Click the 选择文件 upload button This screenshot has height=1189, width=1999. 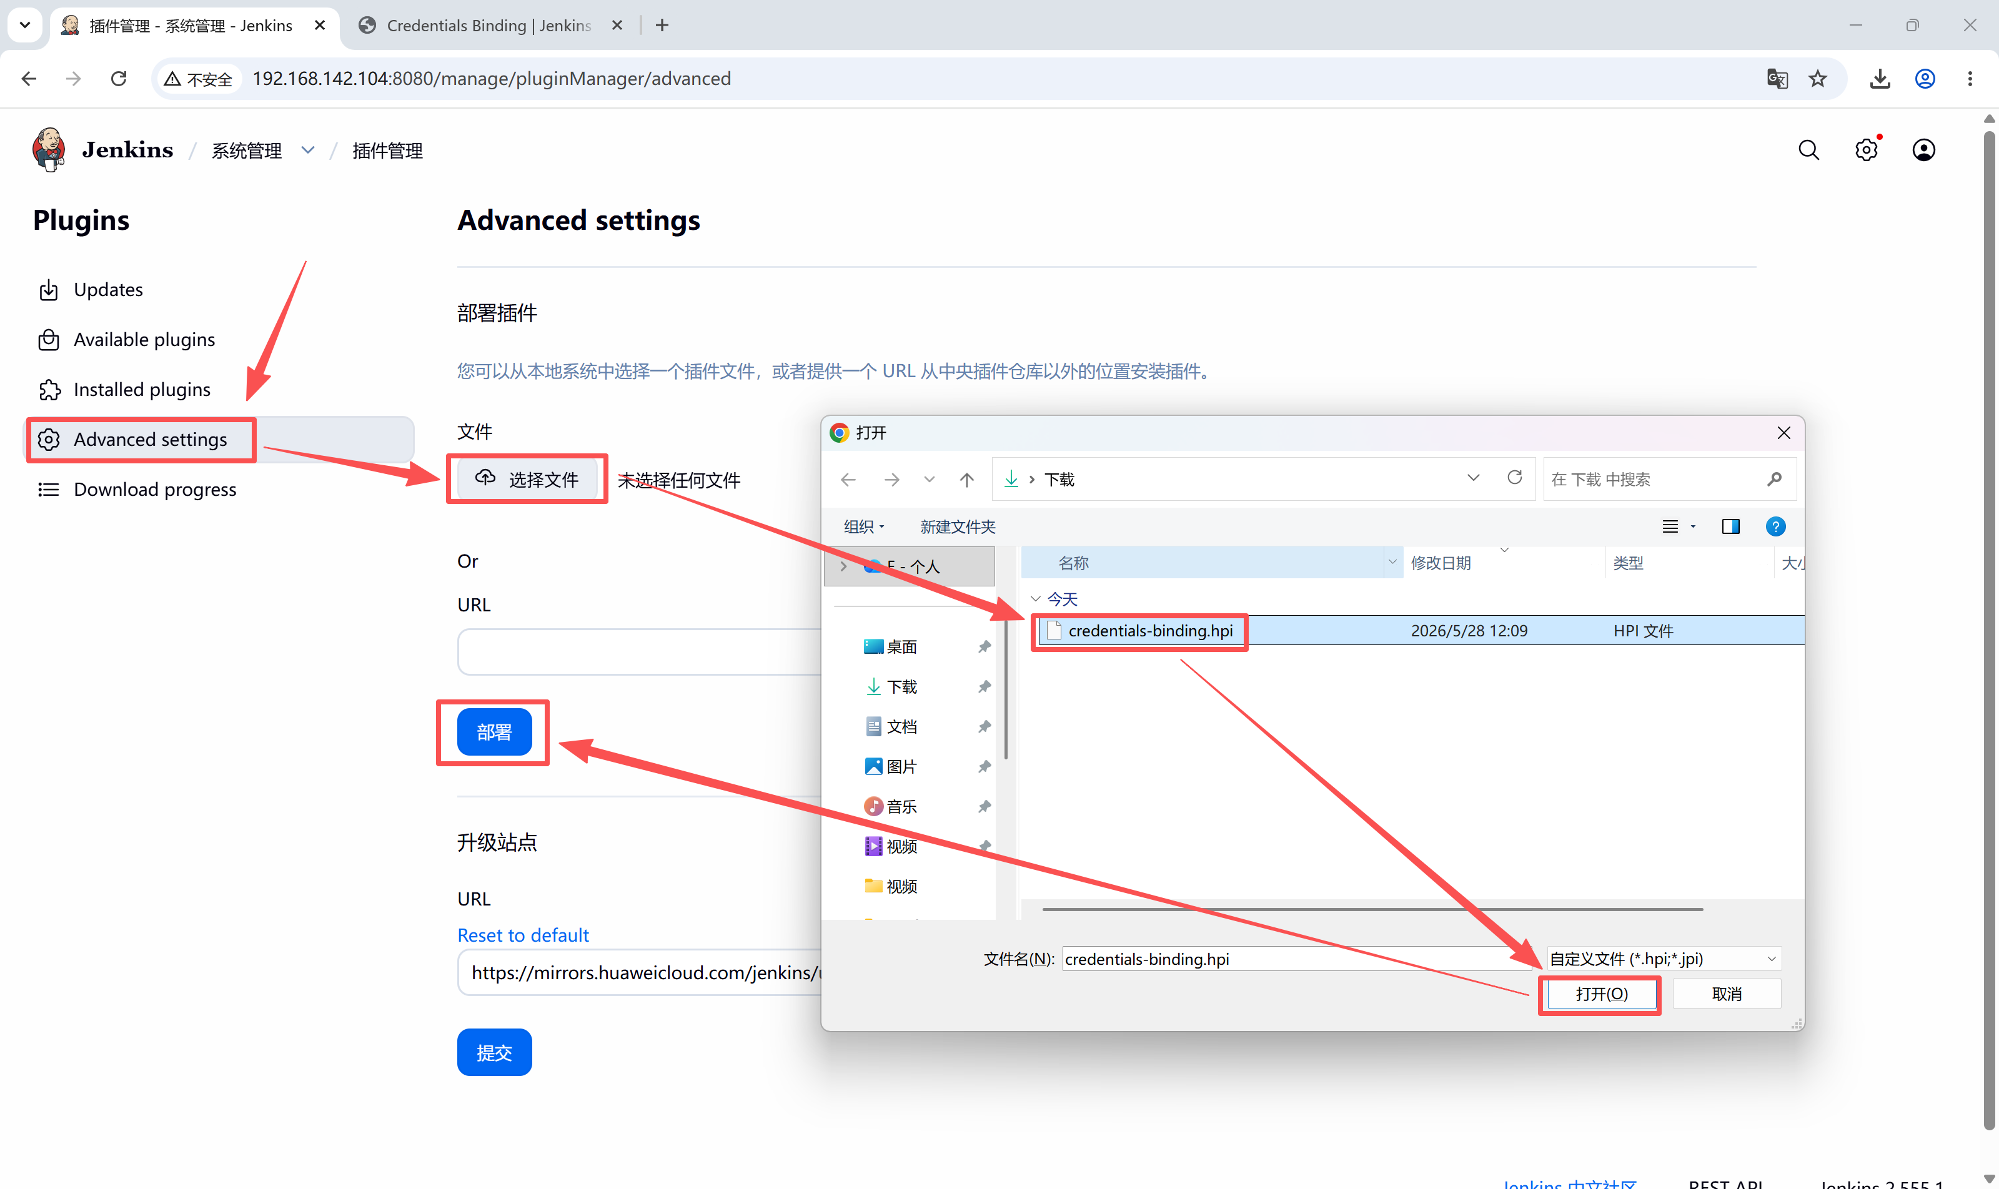(527, 479)
